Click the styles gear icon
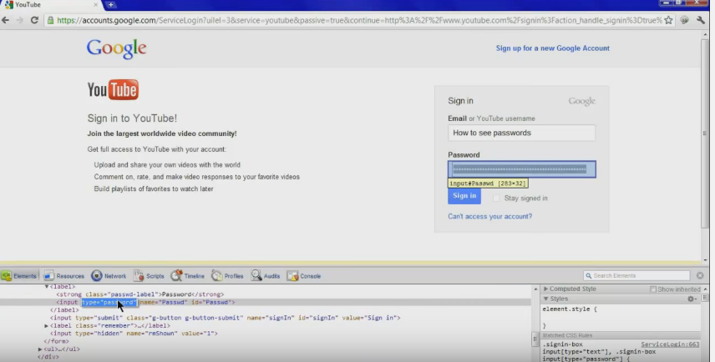Screen dimensions: 715x362 tap(692, 299)
